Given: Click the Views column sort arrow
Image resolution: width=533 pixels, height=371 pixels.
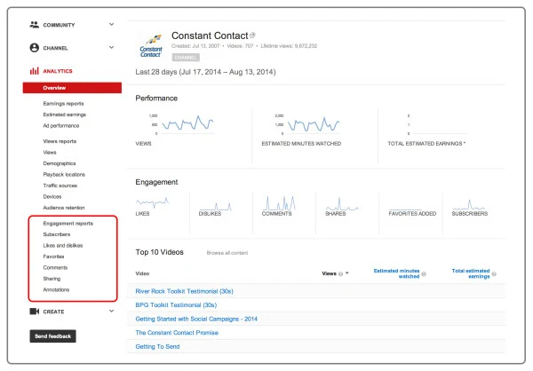Looking at the screenshot, I should (347, 273).
